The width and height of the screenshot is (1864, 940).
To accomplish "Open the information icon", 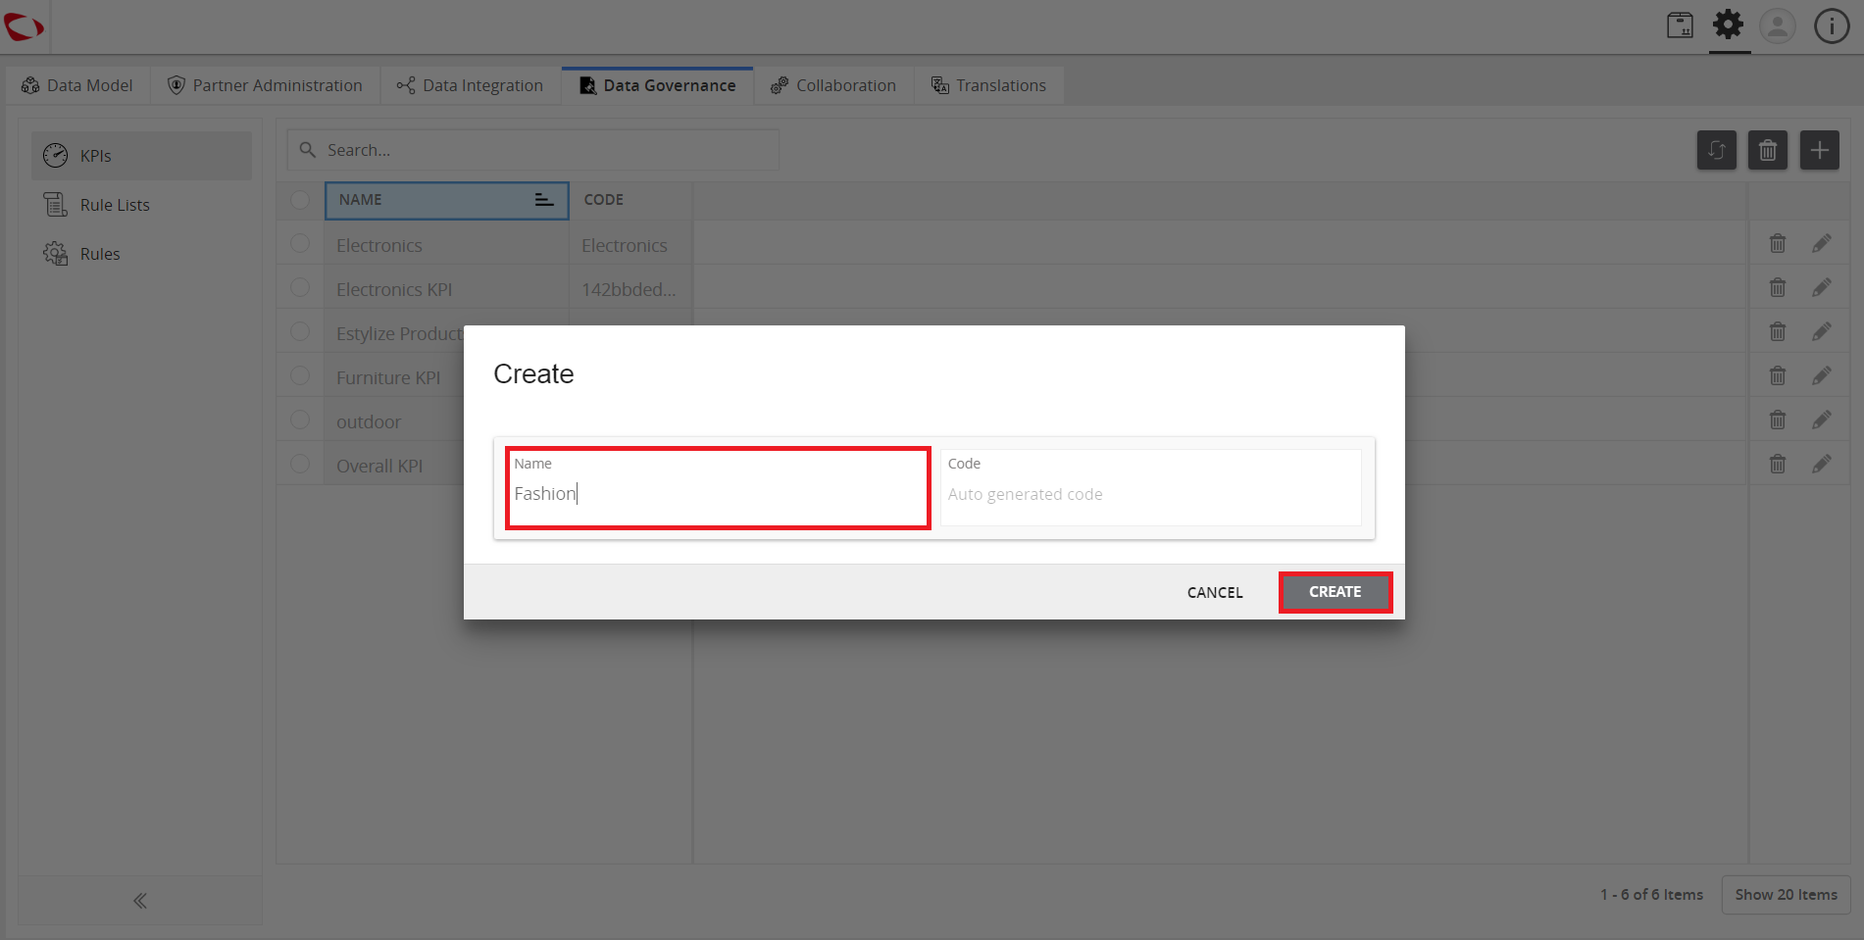I will (x=1831, y=25).
